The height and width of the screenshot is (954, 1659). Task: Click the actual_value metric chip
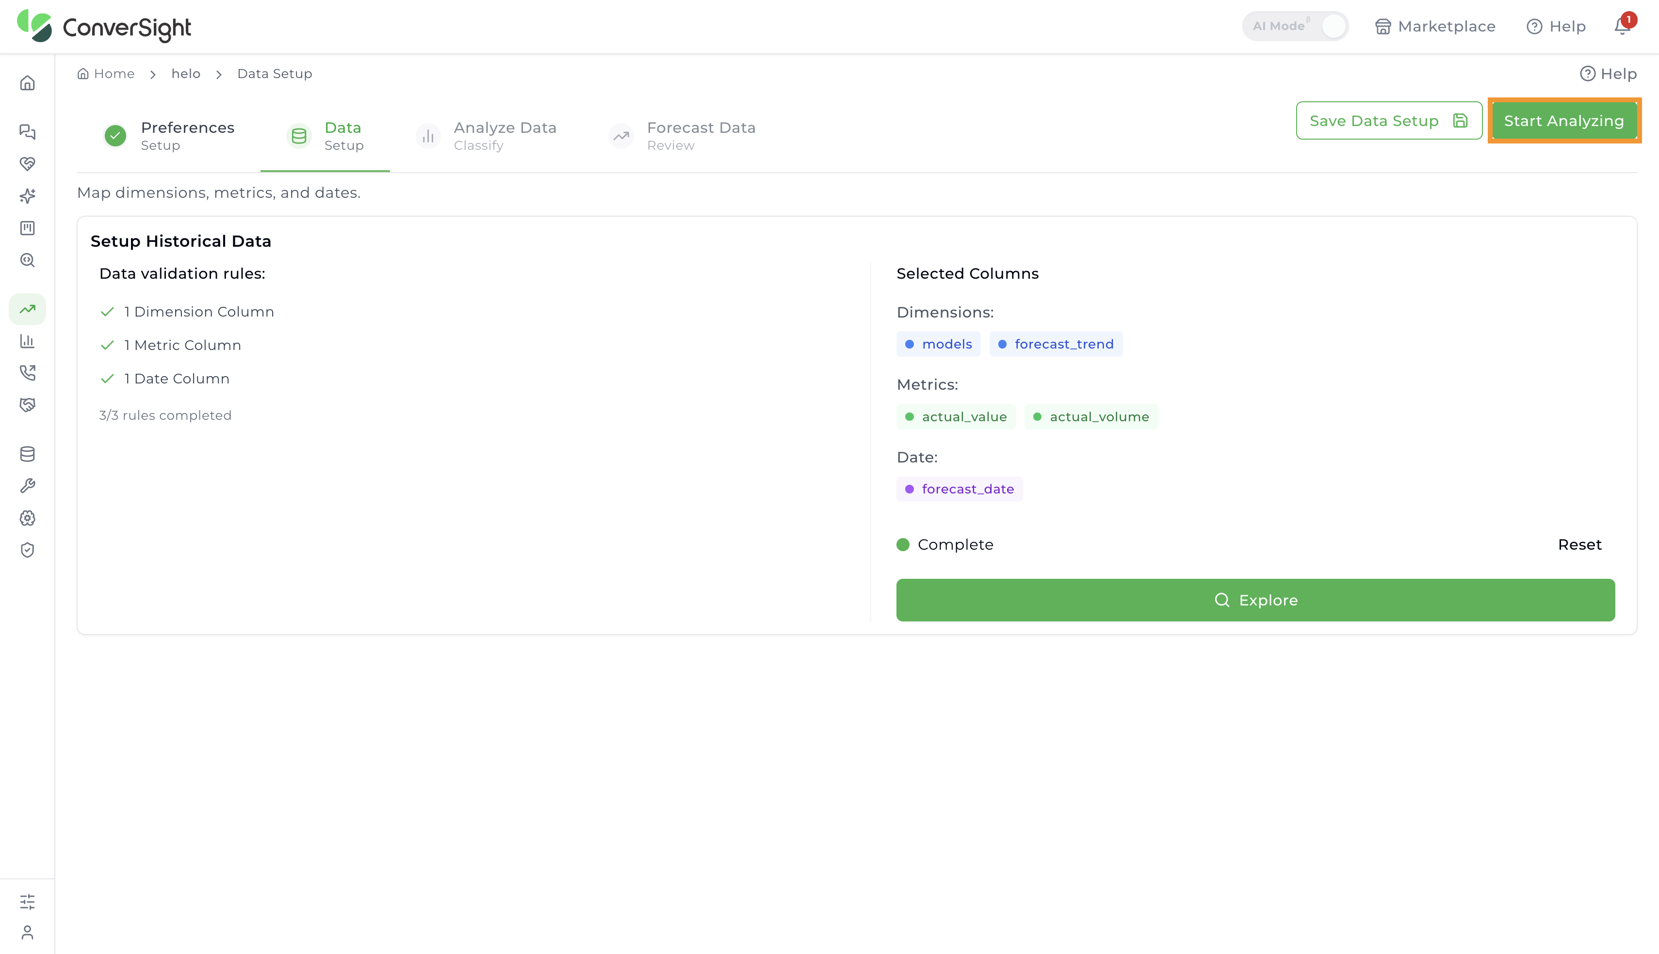click(x=956, y=417)
